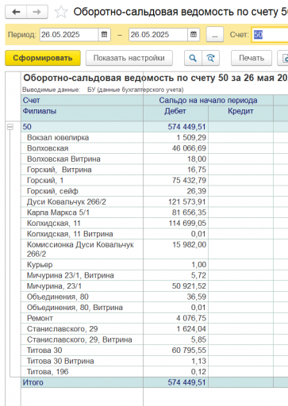Go back with the left arrow button

click(16, 12)
